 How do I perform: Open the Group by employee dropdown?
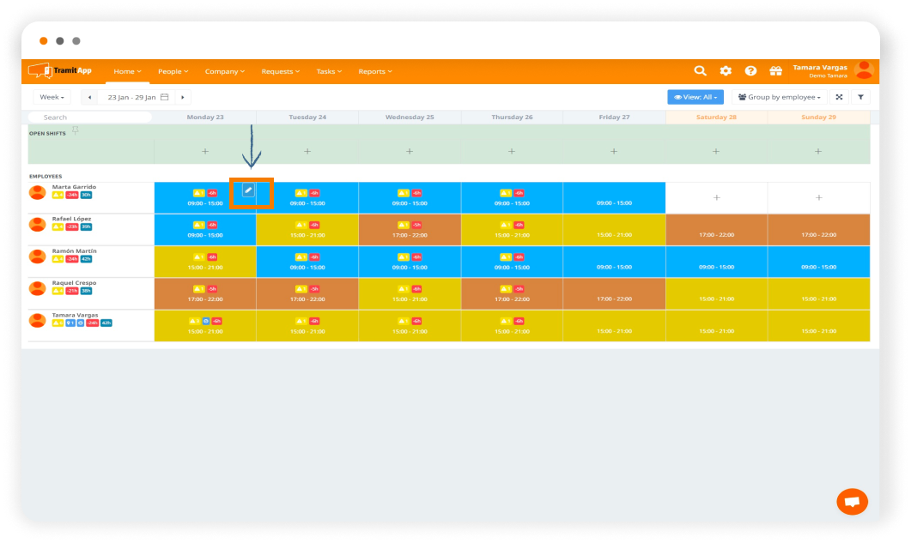pos(779,98)
